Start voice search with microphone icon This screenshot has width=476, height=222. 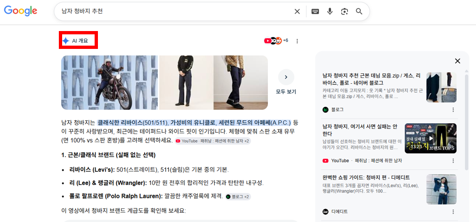point(330,12)
